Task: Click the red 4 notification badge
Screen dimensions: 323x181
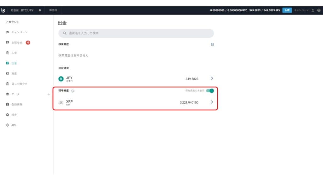Action: (x=28, y=42)
